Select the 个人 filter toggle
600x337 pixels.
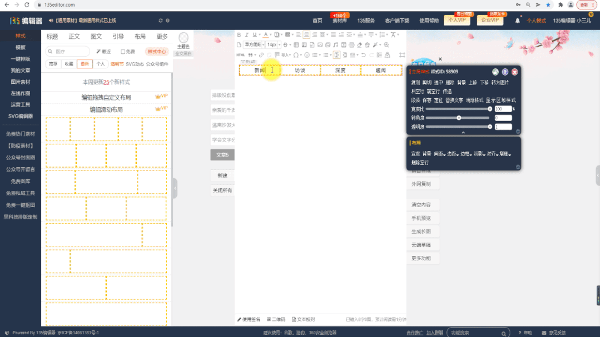pos(100,64)
